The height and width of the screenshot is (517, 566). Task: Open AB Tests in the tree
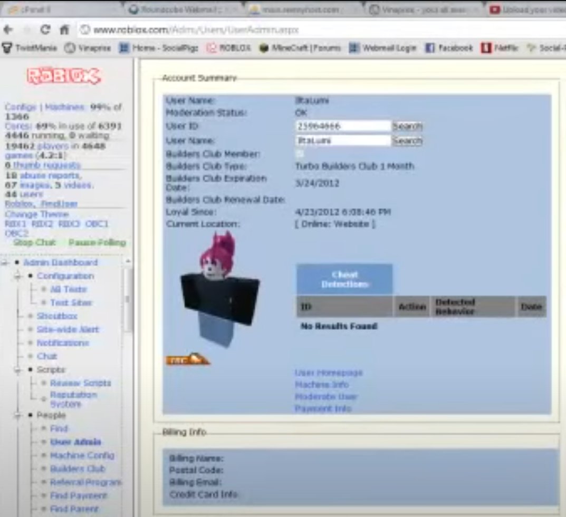pos(69,289)
